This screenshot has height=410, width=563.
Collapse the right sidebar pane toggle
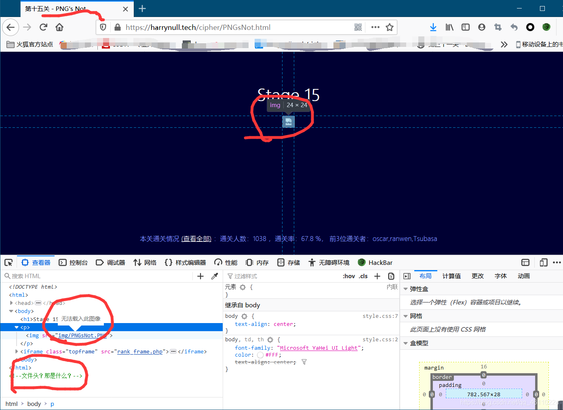click(x=407, y=276)
